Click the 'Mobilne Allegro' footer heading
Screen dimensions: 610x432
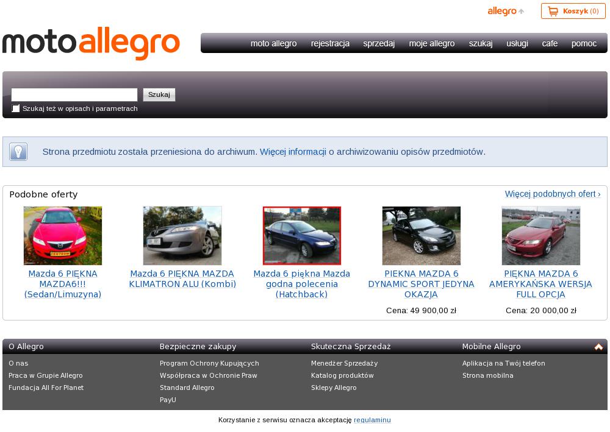tap(491, 347)
